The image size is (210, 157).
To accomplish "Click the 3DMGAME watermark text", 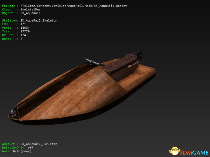I will click(194, 152).
